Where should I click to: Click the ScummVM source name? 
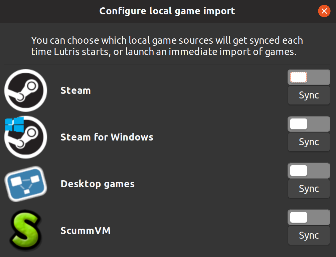point(86,230)
